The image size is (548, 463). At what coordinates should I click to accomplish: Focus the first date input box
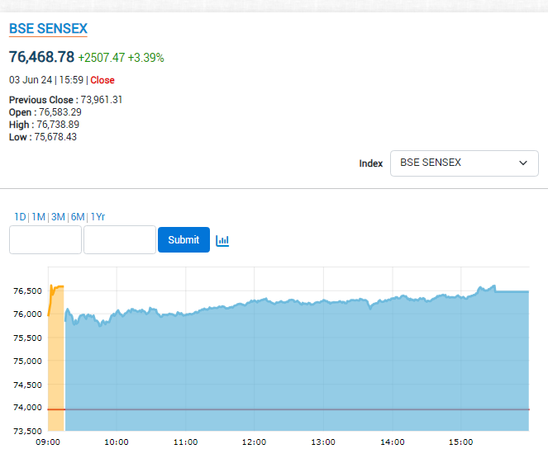pos(45,240)
